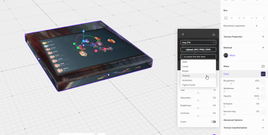Image resolution: width=268 pixels, height=135 pixels.
Task: Click the Contrast slider handle
Action: tap(198, 116)
